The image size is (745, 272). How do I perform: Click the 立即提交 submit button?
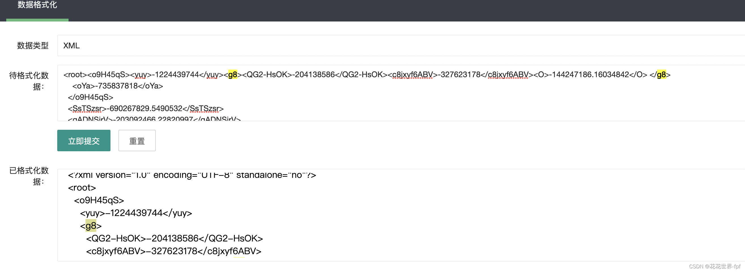(84, 141)
